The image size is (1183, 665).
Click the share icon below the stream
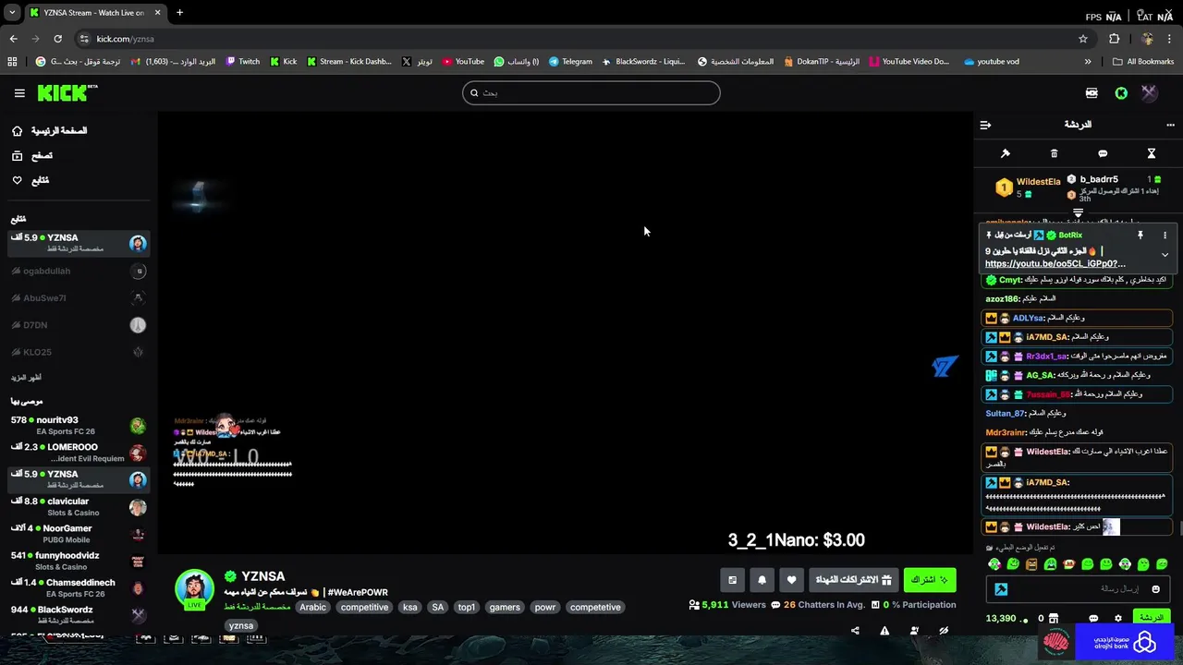click(855, 631)
